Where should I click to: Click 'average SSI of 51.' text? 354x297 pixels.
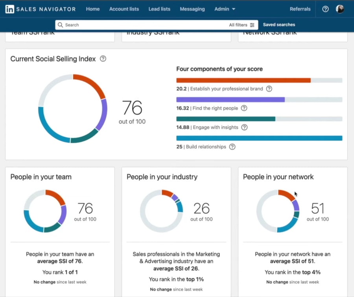[x=293, y=261]
